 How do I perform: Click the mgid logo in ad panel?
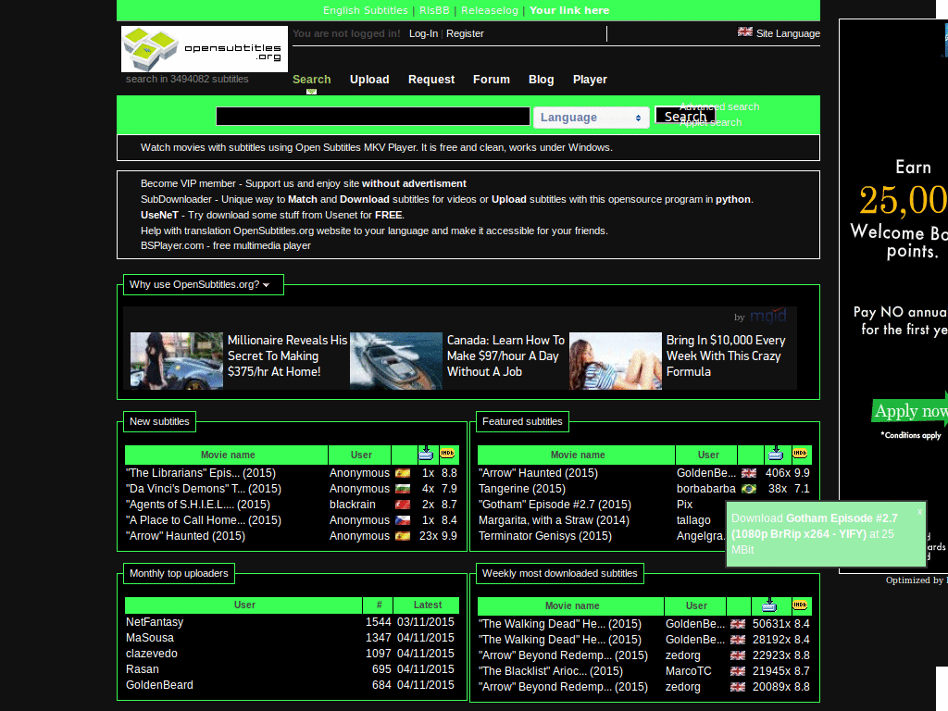pyautogui.click(x=767, y=316)
